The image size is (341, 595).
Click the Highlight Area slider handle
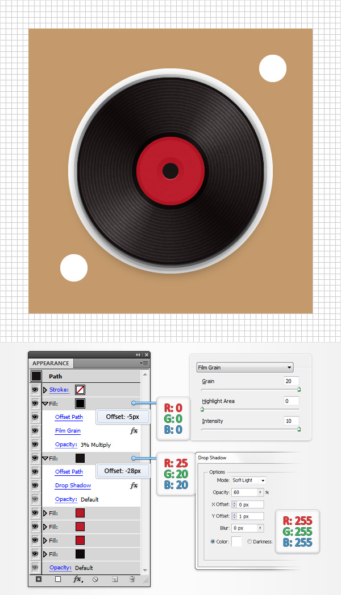click(x=202, y=409)
